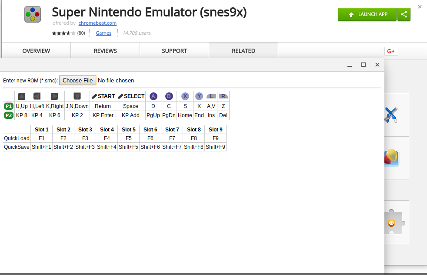Click the purple B button icon
This screenshot has width=427, height=275.
tap(169, 96)
